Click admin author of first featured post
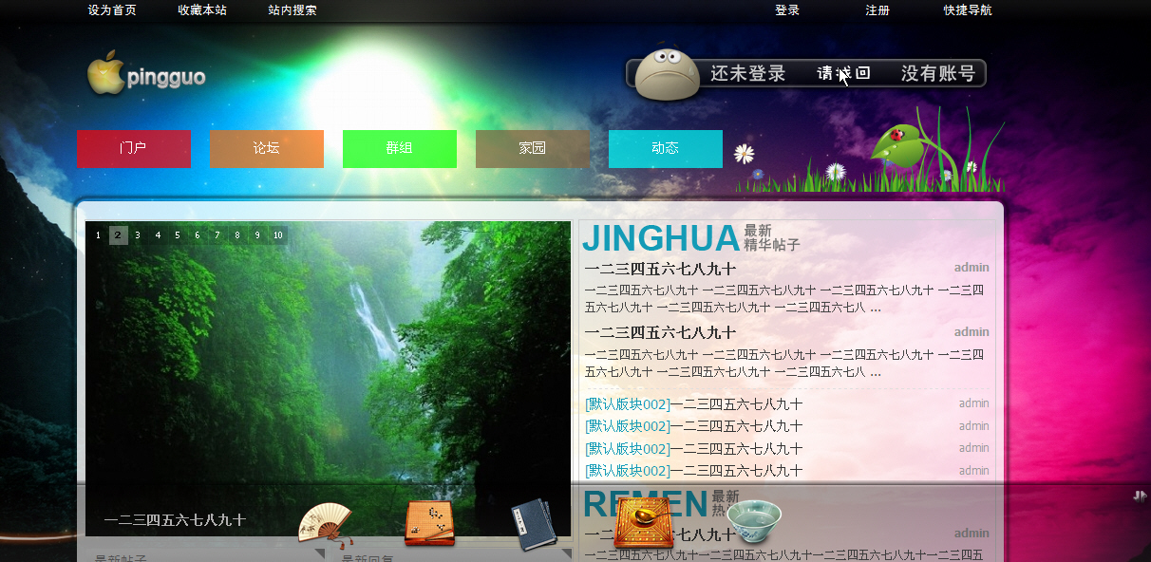 pyautogui.click(x=972, y=268)
